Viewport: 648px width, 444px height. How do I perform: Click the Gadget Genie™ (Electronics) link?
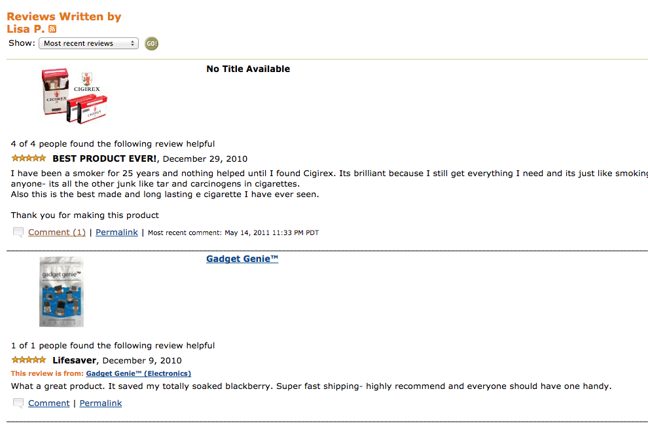pyautogui.click(x=139, y=373)
